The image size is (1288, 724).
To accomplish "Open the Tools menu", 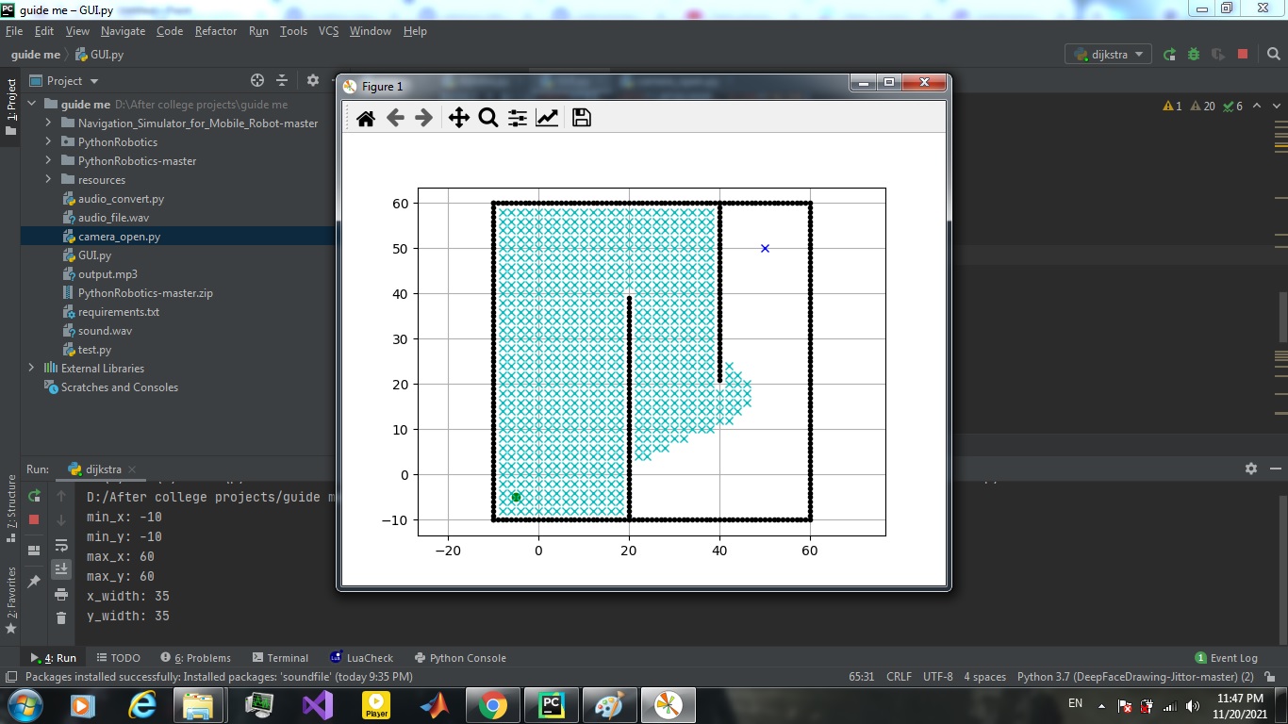I will [x=293, y=31].
